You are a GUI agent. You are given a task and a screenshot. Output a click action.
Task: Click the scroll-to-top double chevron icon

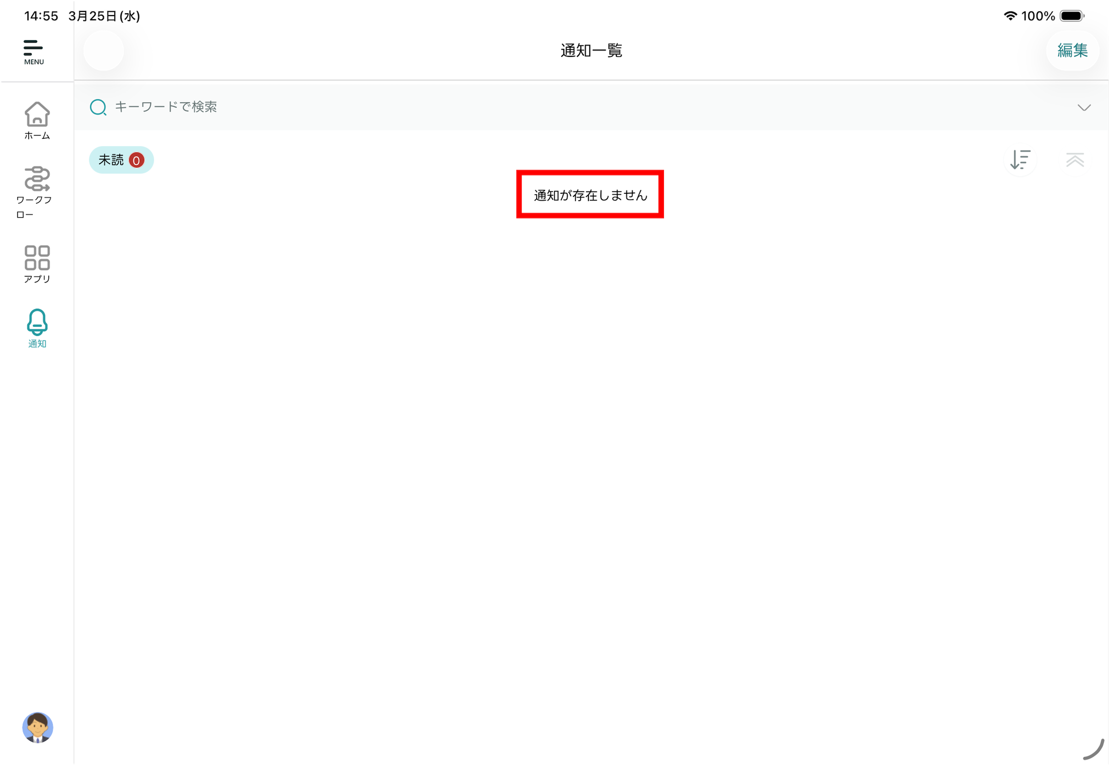[x=1075, y=160]
